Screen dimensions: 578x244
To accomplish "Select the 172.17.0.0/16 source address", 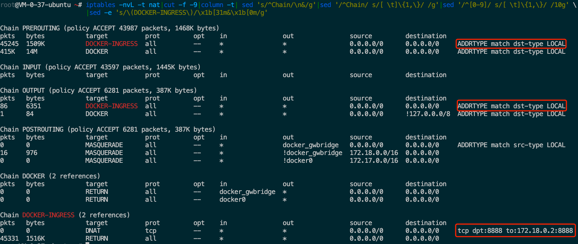I will click(x=374, y=161).
